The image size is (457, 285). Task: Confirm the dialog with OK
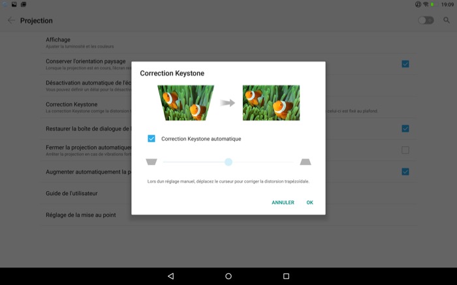[x=309, y=202]
